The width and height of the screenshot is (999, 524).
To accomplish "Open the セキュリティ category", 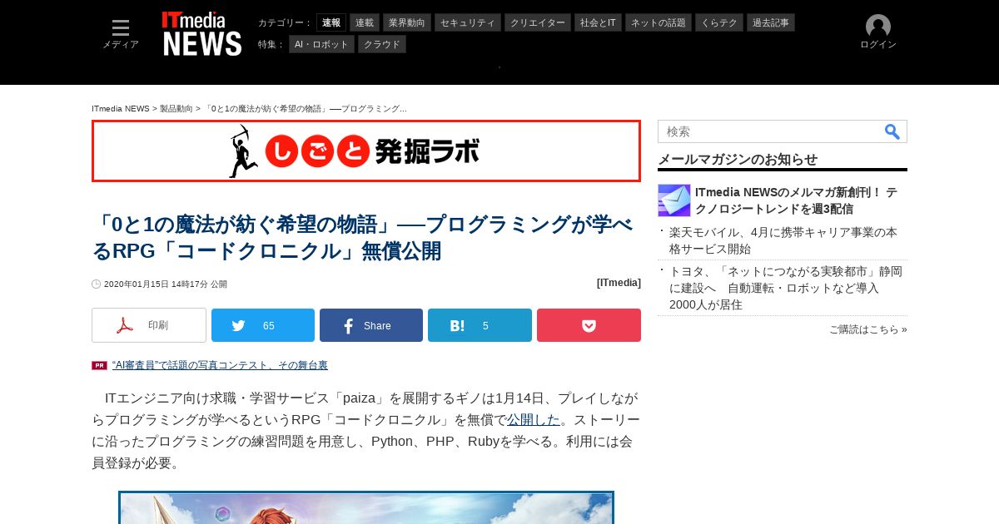I will [468, 22].
